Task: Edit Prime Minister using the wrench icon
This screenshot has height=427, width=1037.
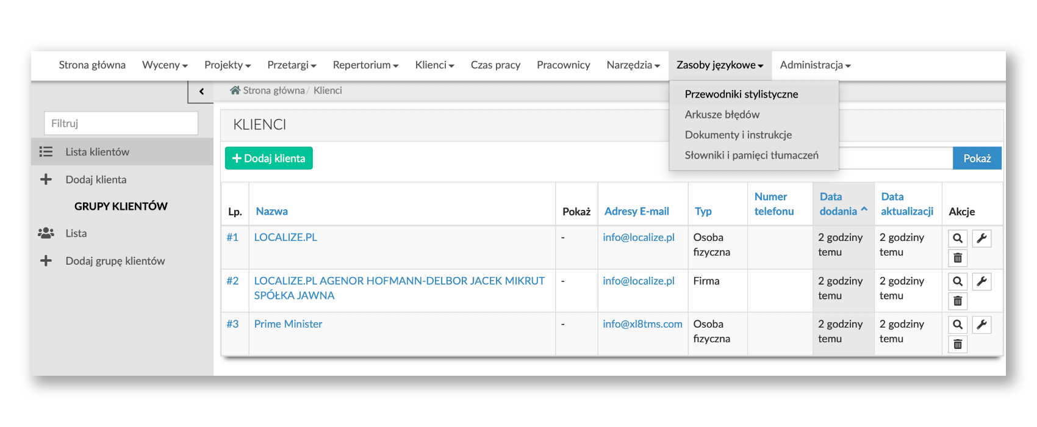Action: (x=981, y=325)
